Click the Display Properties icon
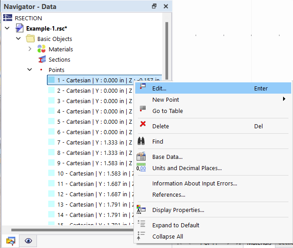The height and width of the screenshot is (248, 293). [x=141, y=209]
